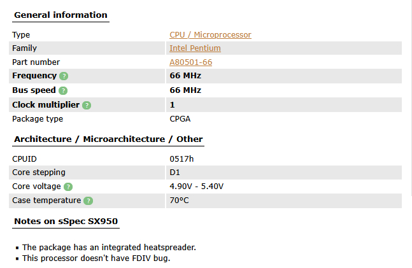
Task: Select the Architecture / Microarchitecture / Other heading
Action: pyautogui.click(x=108, y=139)
